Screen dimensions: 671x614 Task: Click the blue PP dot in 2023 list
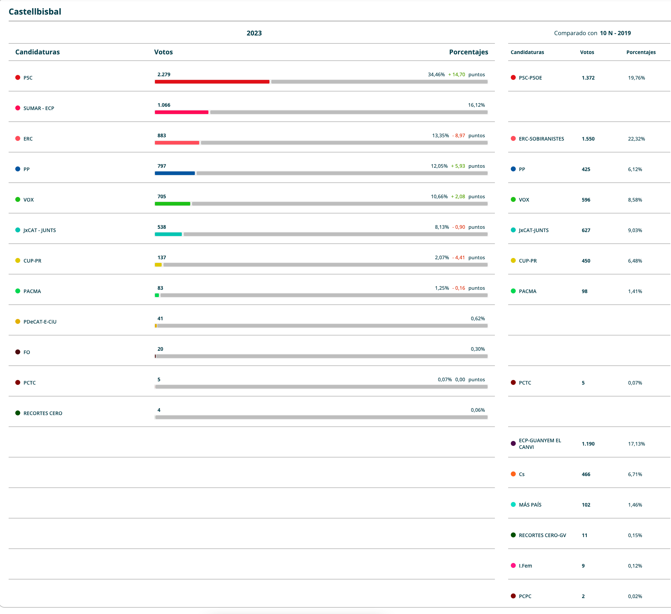18,169
